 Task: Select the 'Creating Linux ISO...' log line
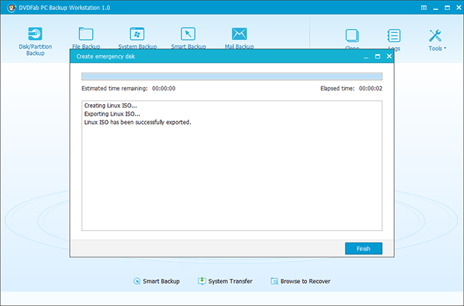pyautogui.click(x=111, y=106)
